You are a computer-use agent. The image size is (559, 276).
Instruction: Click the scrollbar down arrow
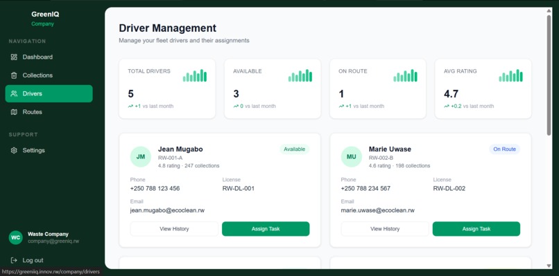pyautogui.click(x=549, y=266)
